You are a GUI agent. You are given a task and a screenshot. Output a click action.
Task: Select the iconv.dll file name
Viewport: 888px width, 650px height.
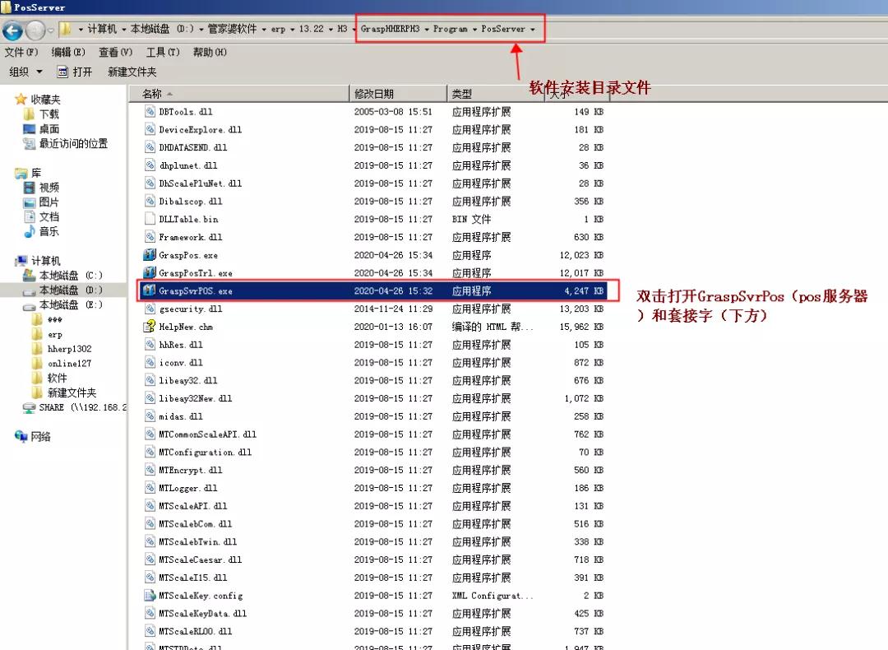(x=181, y=363)
